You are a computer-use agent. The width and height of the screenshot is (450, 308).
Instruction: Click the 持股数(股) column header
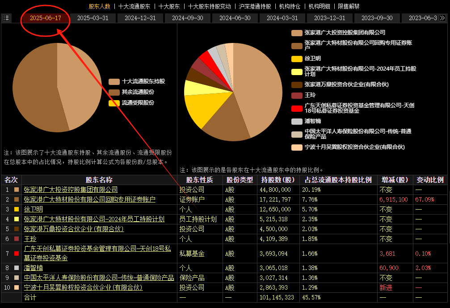(x=278, y=180)
